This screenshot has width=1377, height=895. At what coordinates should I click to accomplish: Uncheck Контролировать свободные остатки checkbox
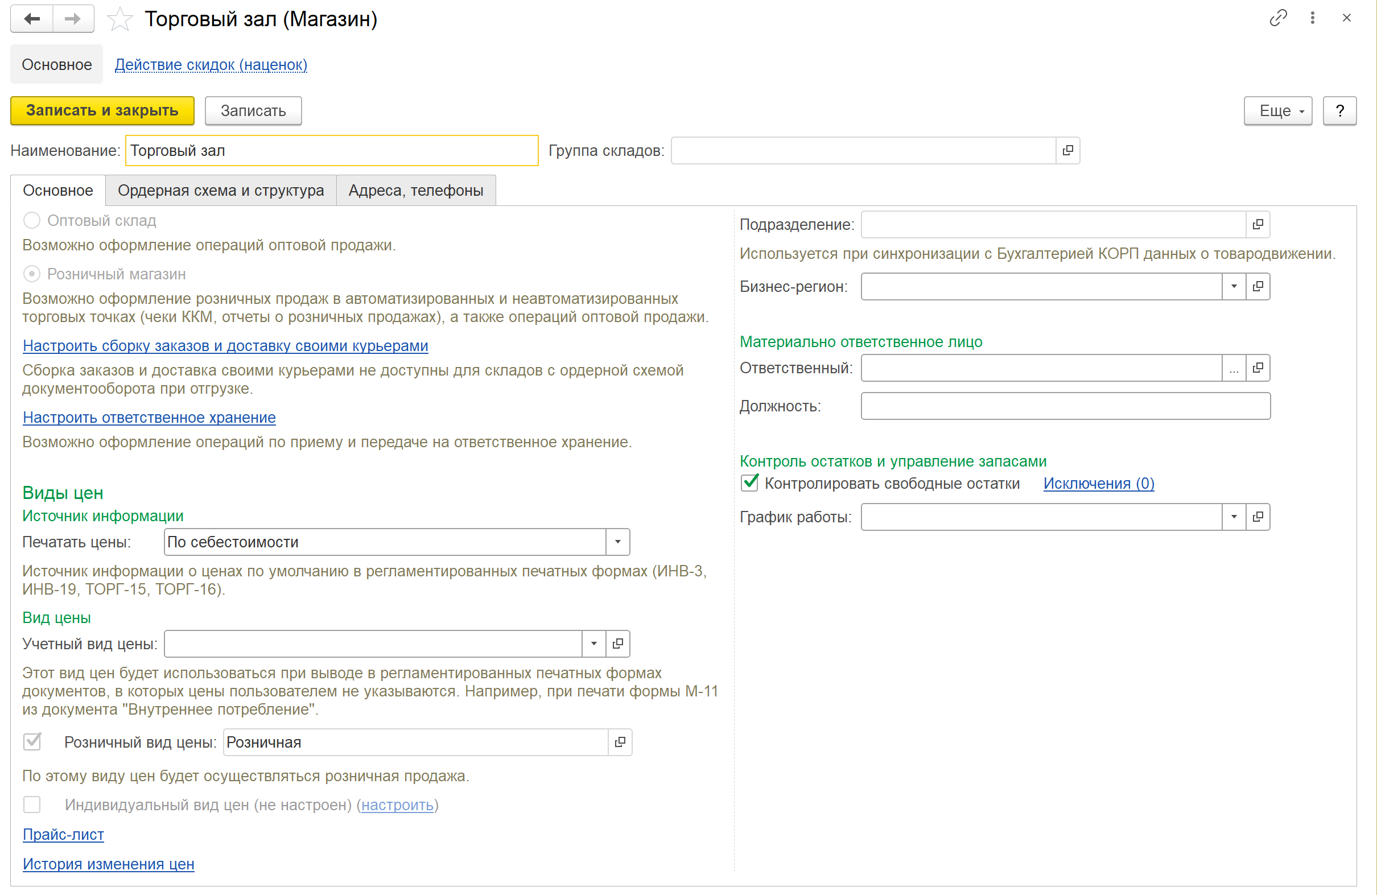pos(749,483)
